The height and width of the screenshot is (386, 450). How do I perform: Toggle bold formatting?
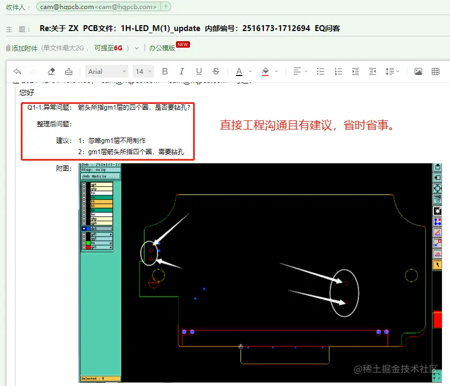pos(165,72)
